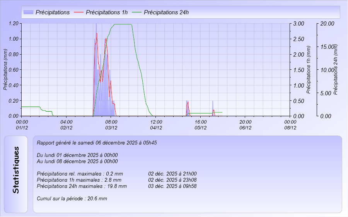The image size is (348, 217).
Task: Click the green Précipitations 24h legend line
Action: tap(137, 12)
